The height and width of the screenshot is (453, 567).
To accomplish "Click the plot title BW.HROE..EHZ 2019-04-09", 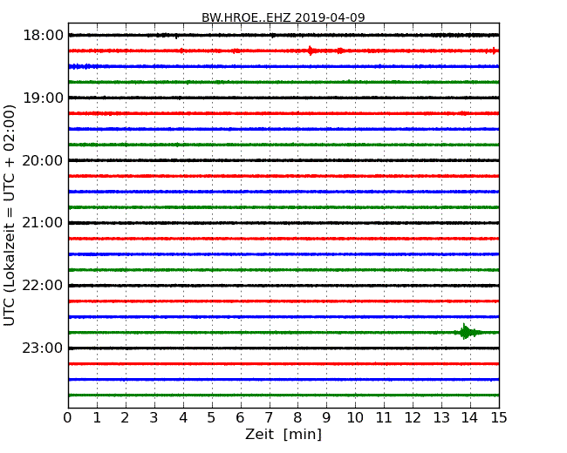I will point(283,17).
